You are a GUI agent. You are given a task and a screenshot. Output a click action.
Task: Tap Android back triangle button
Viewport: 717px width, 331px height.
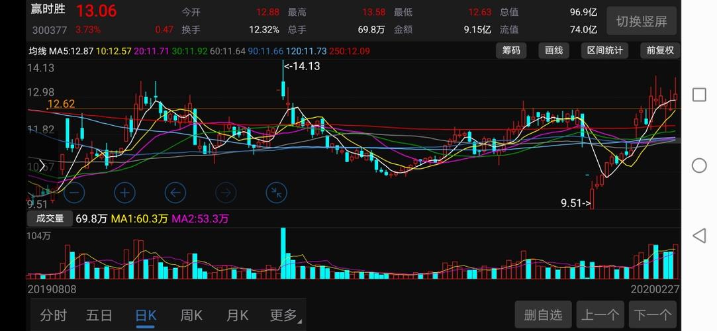pyautogui.click(x=699, y=236)
